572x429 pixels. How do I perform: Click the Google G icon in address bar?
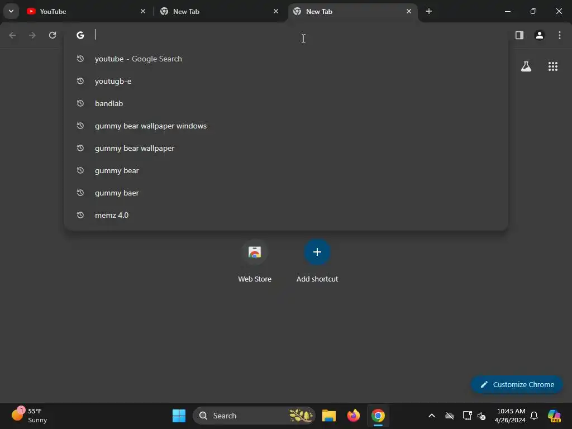tap(80, 35)
